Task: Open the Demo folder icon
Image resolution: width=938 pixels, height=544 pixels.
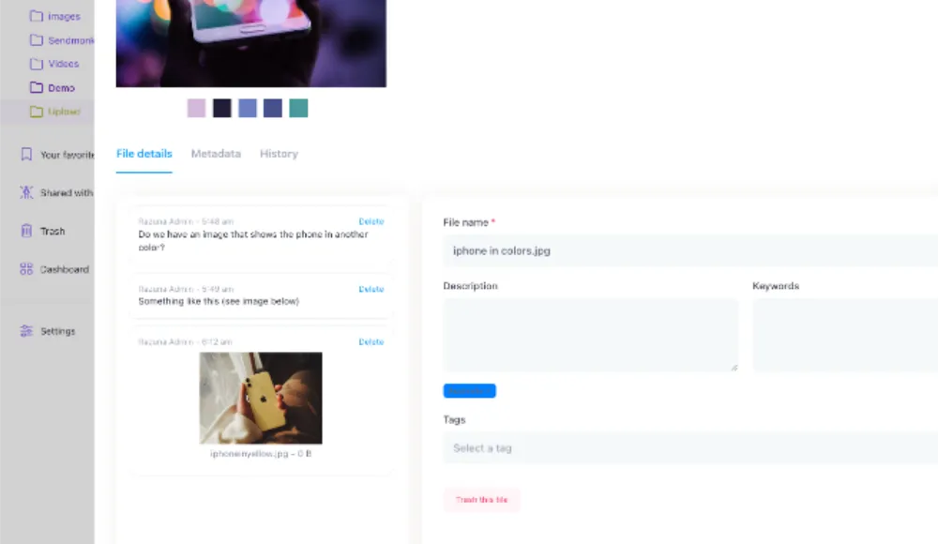Action: (37, 87)
